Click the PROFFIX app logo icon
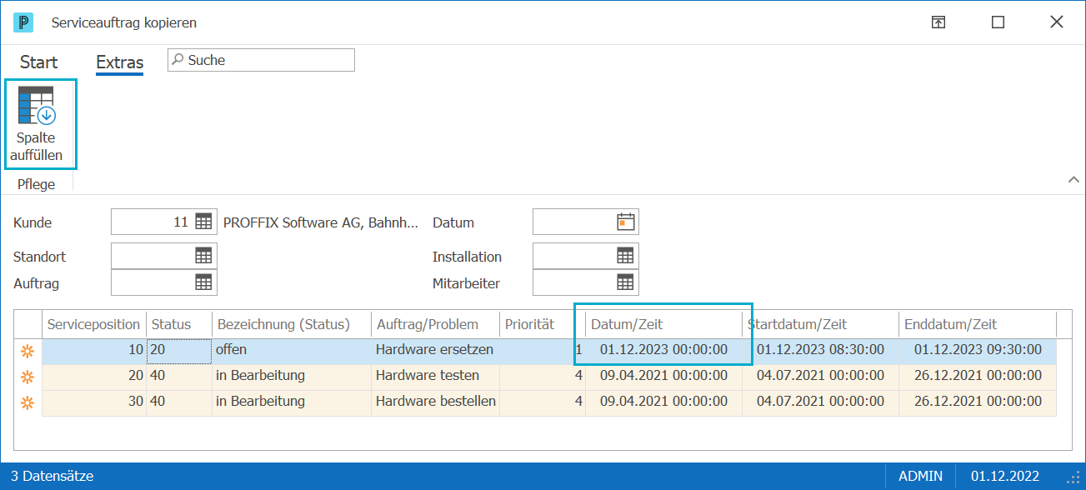 [23, 22]
